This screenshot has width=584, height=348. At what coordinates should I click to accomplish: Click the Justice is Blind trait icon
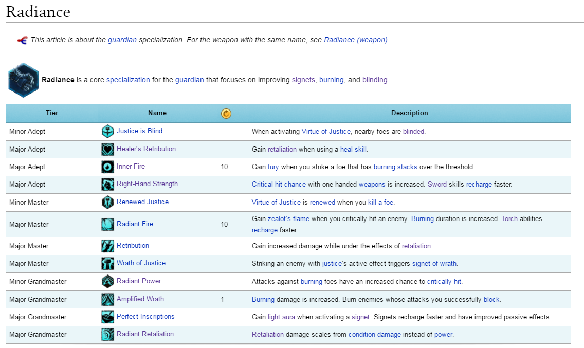click(x=107, y=131)
